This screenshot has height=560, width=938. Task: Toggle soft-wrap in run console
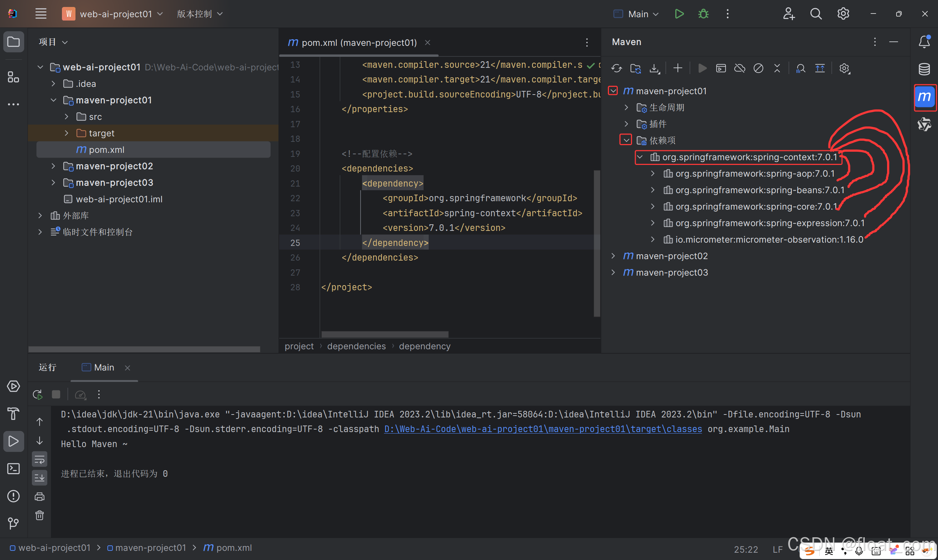(x=40, y=459)
